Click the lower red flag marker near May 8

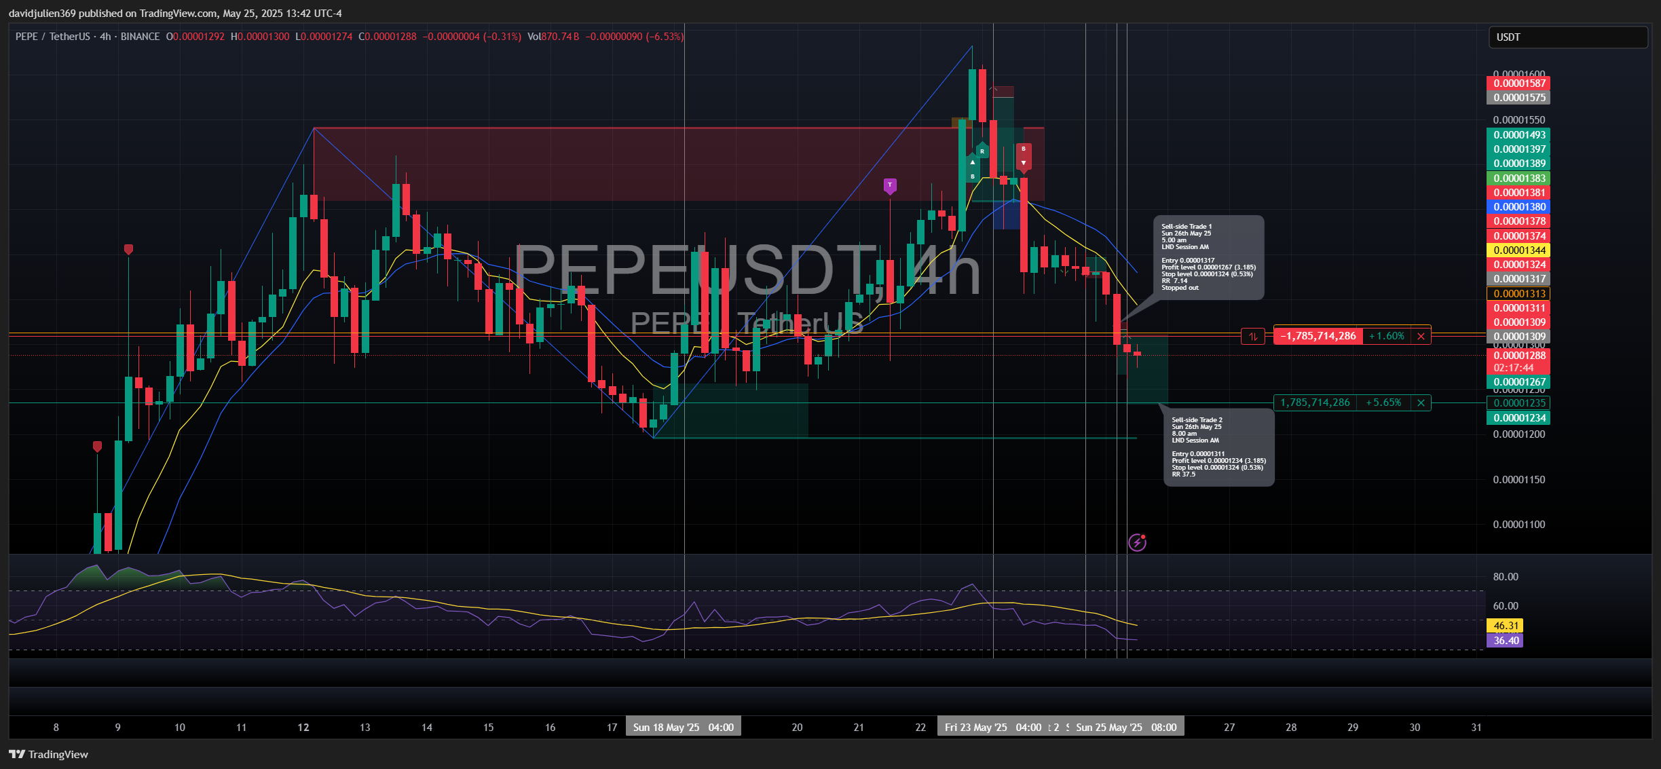coord(97,447)
